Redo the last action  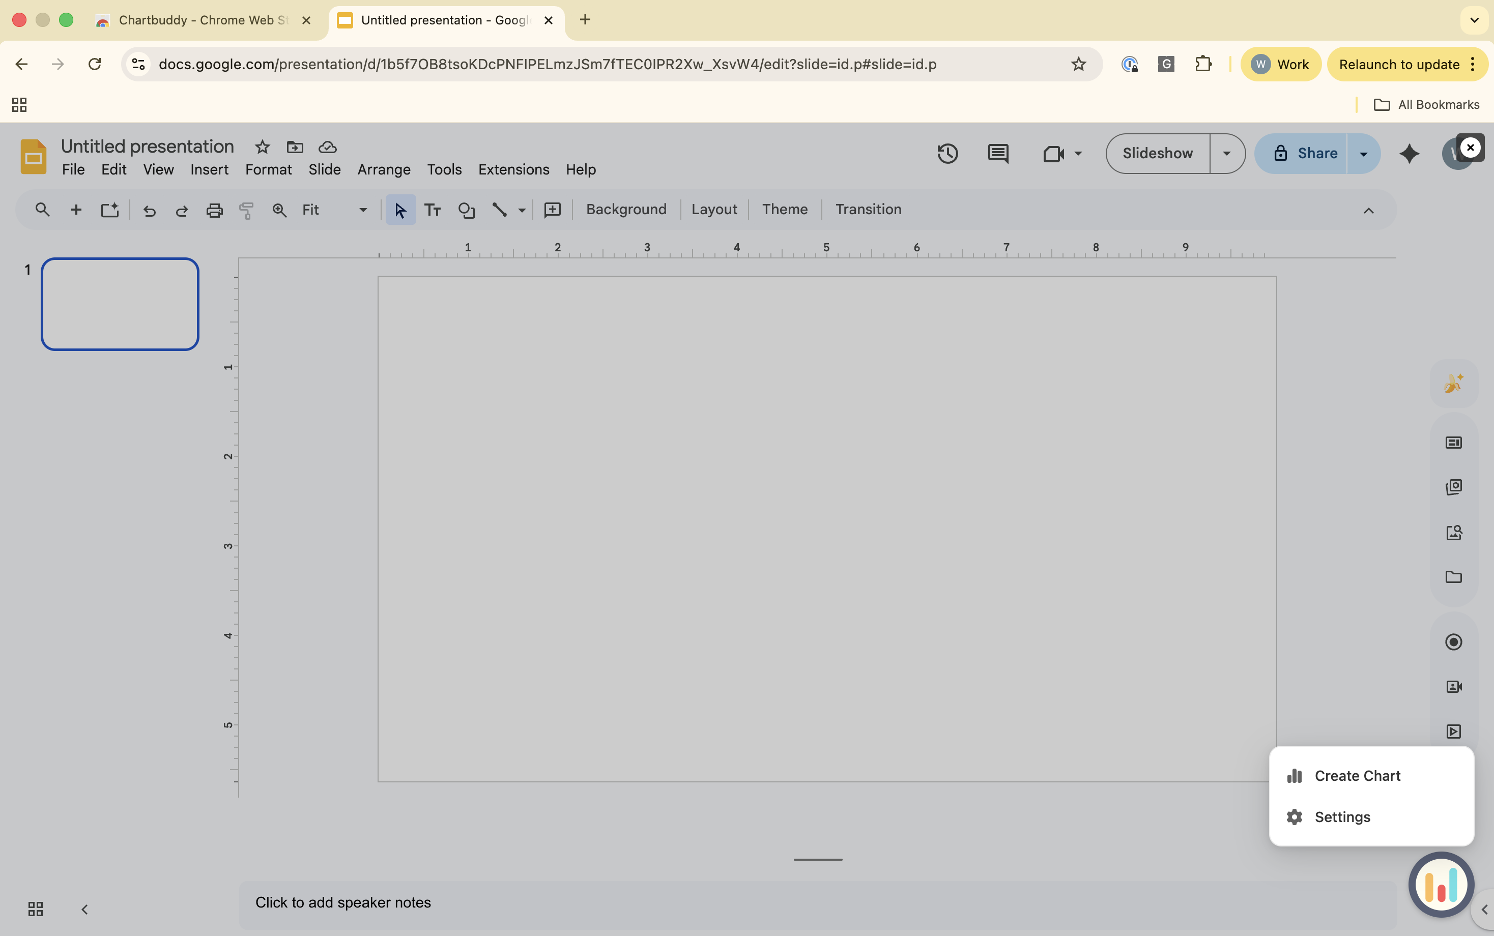182,211
